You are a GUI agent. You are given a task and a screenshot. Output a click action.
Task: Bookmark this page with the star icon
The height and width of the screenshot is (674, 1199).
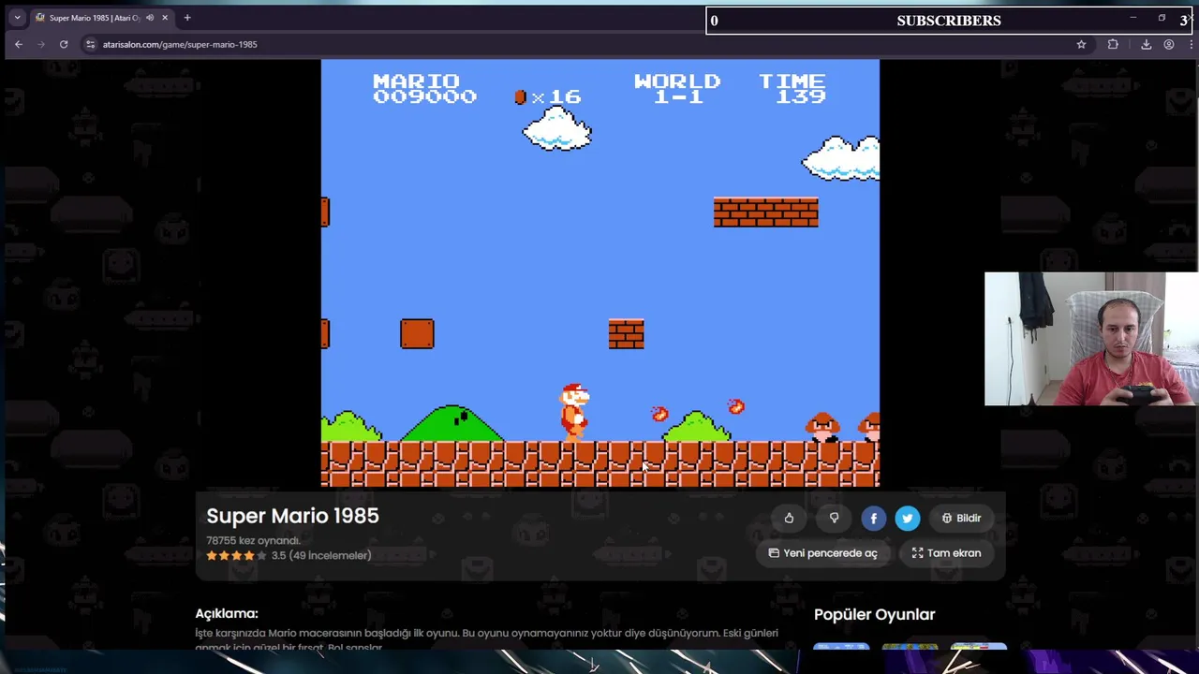click(x=1081, y=44)
